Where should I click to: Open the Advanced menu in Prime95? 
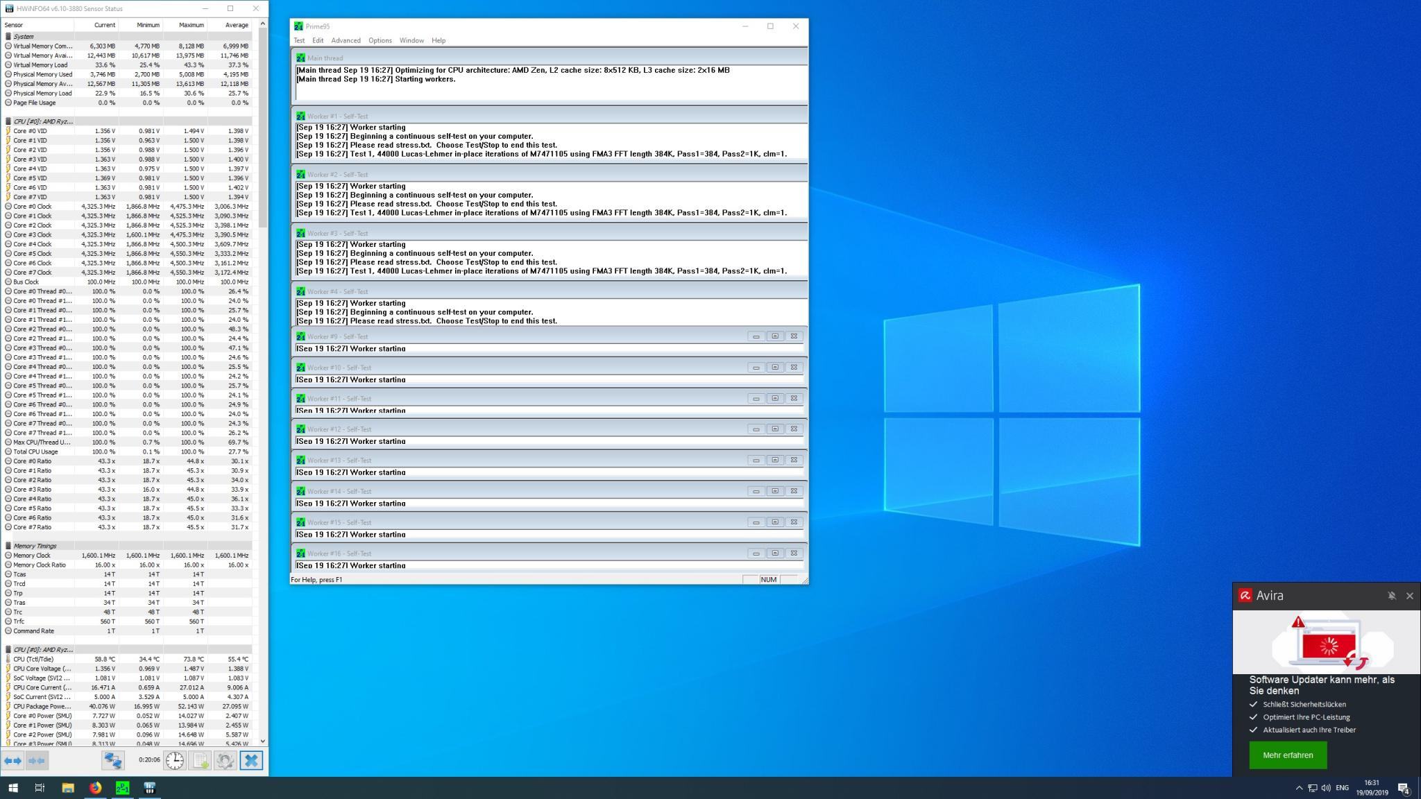click(x=346, y=40)
